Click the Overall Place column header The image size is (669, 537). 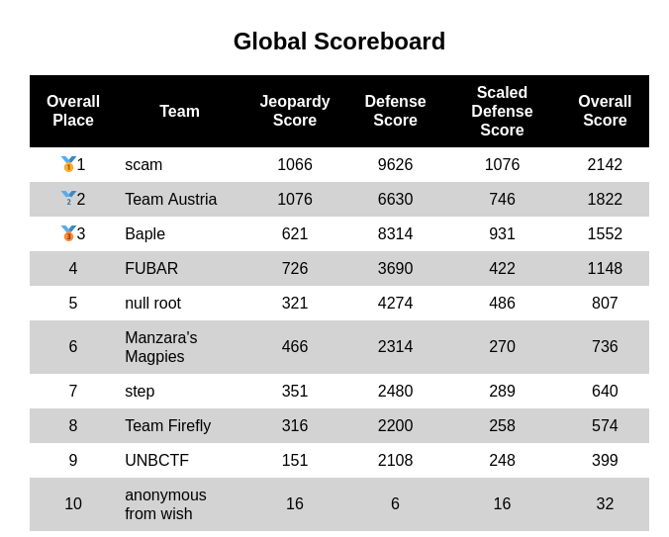pyautogui.click(x=73, y=111)
